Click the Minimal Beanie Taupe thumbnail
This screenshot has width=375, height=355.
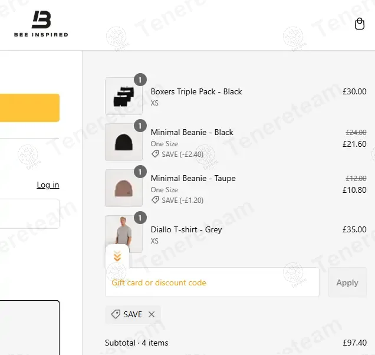pos(124,188)
